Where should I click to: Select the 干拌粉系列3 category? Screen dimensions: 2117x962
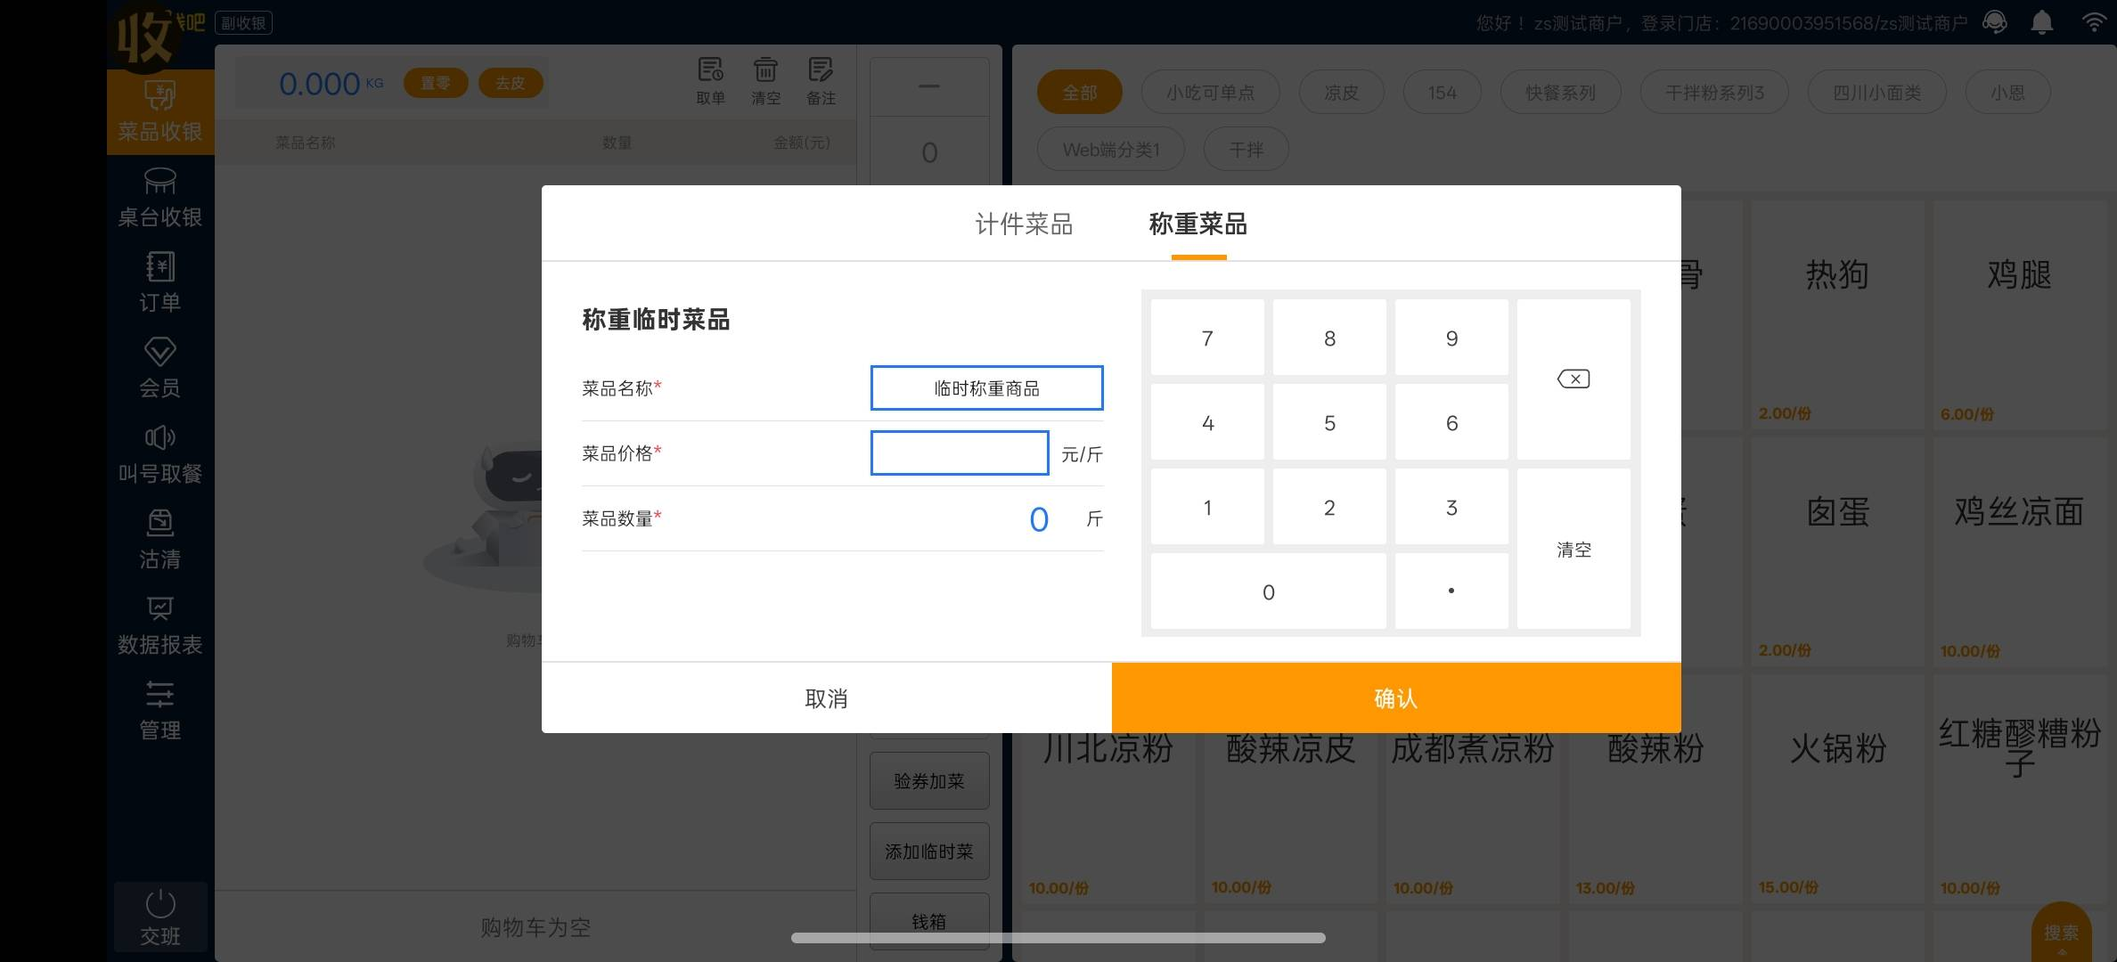[x=1714, y=93]
